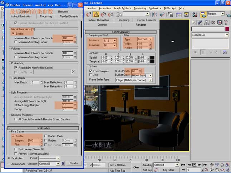The width and height of the screenshot is (231, 173).
Task: Open the Customize menu
Action: tap(155, 8)
